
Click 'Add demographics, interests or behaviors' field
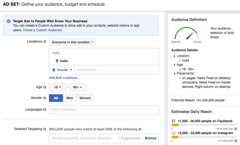(84, 138)
